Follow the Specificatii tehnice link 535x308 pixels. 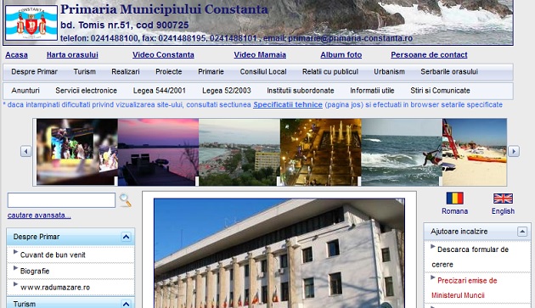pyautogui.click(x=288, y=104)
